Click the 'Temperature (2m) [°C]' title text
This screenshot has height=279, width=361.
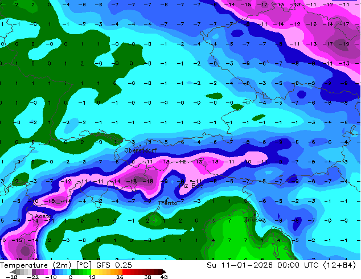pos(46,265)
